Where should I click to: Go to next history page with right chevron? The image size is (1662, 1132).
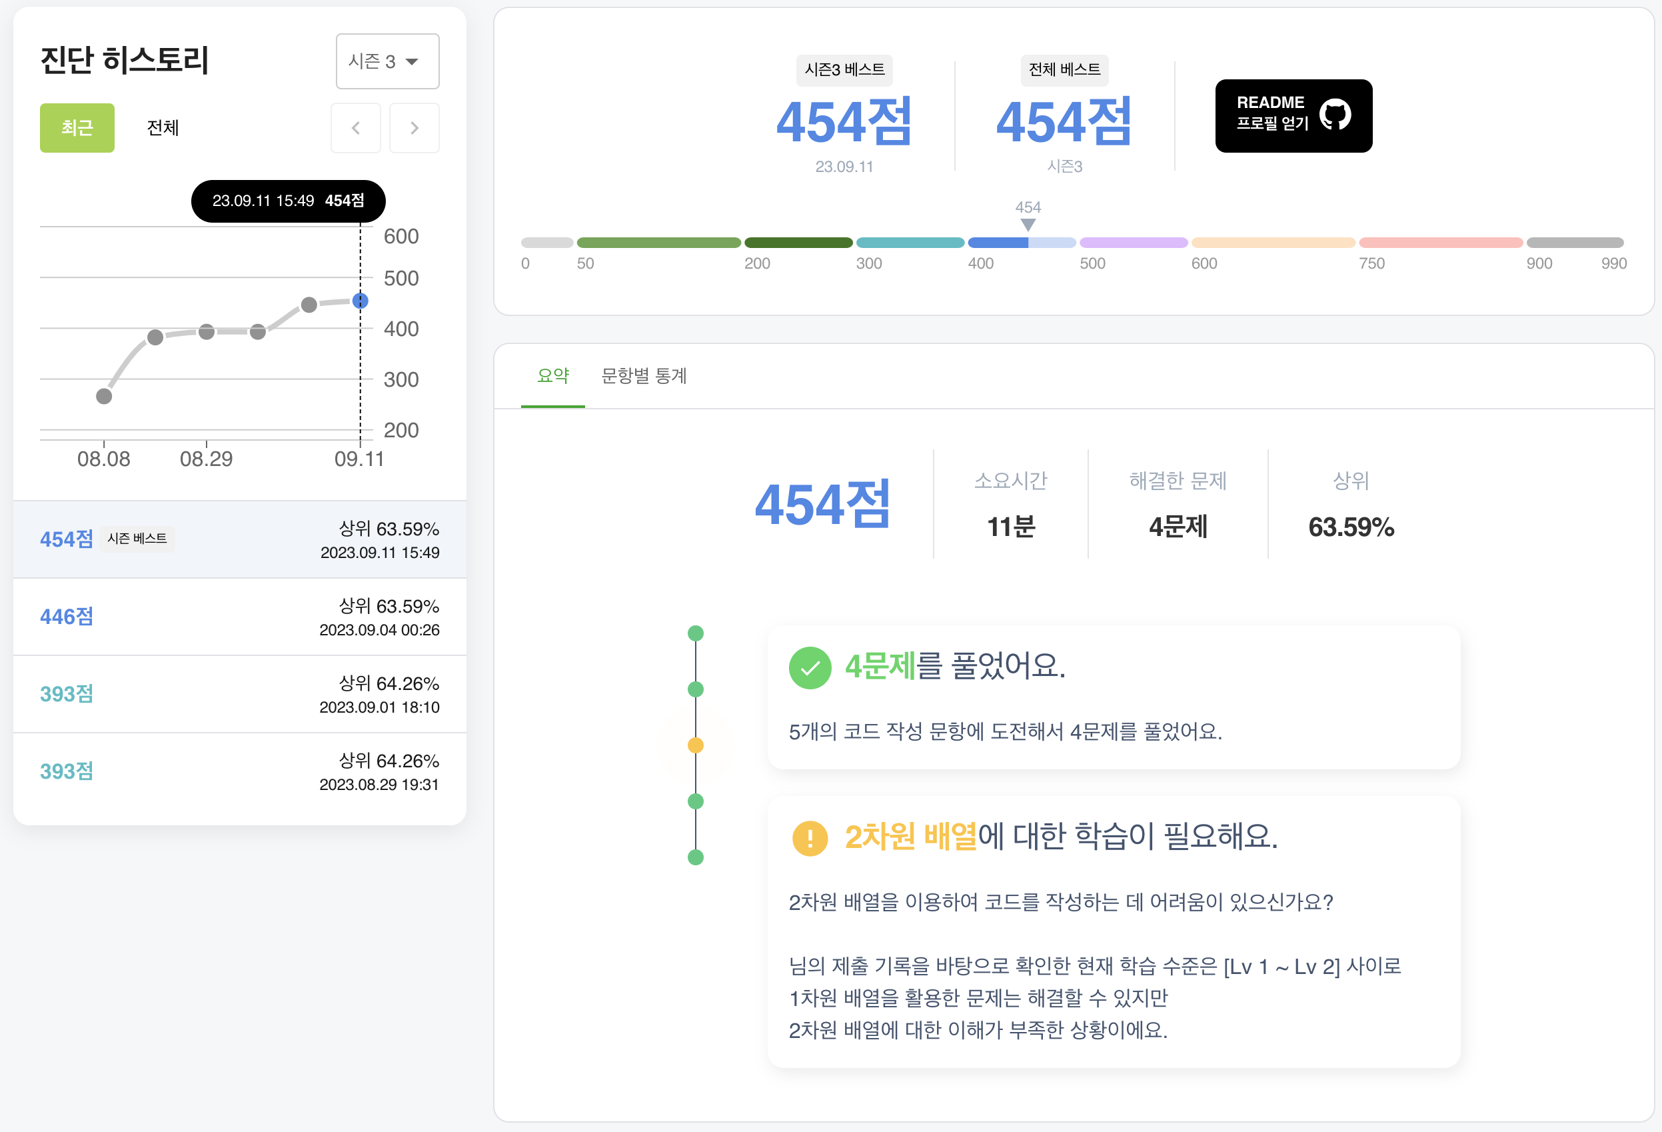414,128
